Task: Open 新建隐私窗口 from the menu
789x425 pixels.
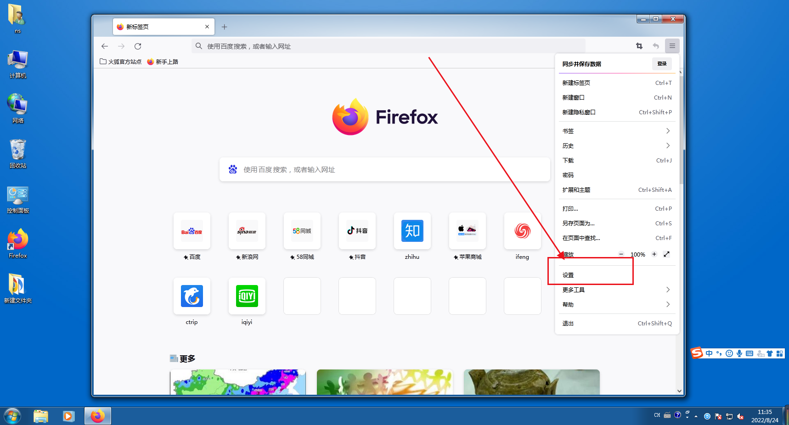Action: click(x=617, y=112)
